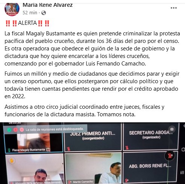Click the pink circle in the notification bar
This screenshot has width=185, height=184.
coord(22,130)
